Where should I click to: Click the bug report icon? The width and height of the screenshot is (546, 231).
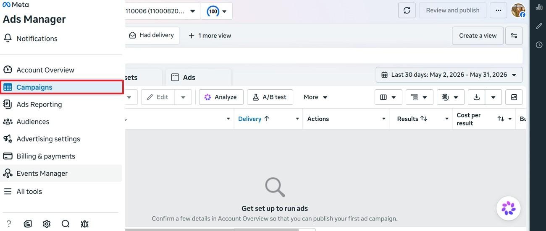[x=84, y=224]
